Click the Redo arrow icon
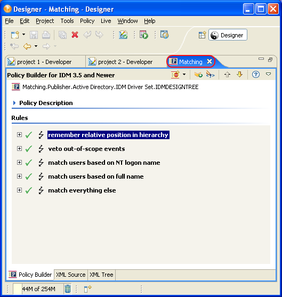This screenshot has height=297, width=282. [x=99, y=35]
